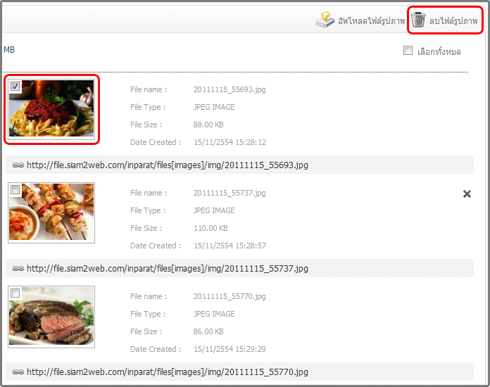The image size is (490, 387).
Task: Click the อัพโหลดไฟล์รูปภาพ upload text button
Action: pos(371,21)
